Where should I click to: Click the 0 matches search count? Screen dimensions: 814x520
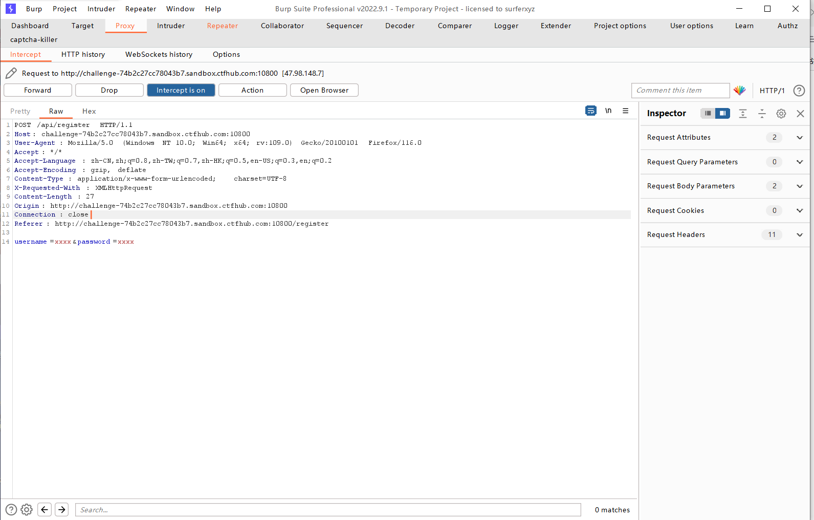point(612,510)
